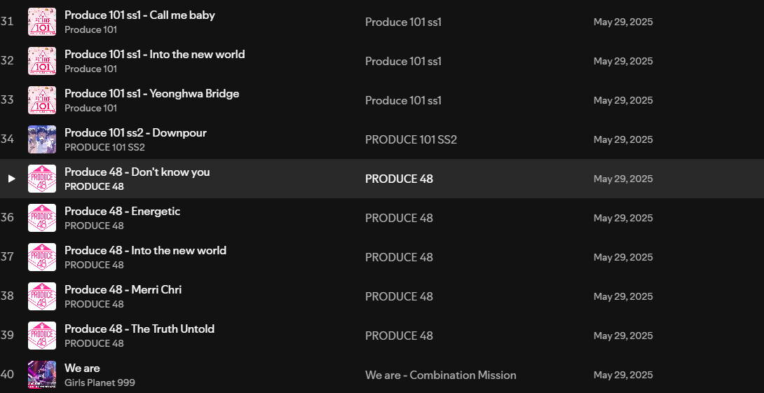Open PRODUCE 48 album on highlighted row
Image resolution: width=764 pixels, height=393 pixels.
(399, 179)
